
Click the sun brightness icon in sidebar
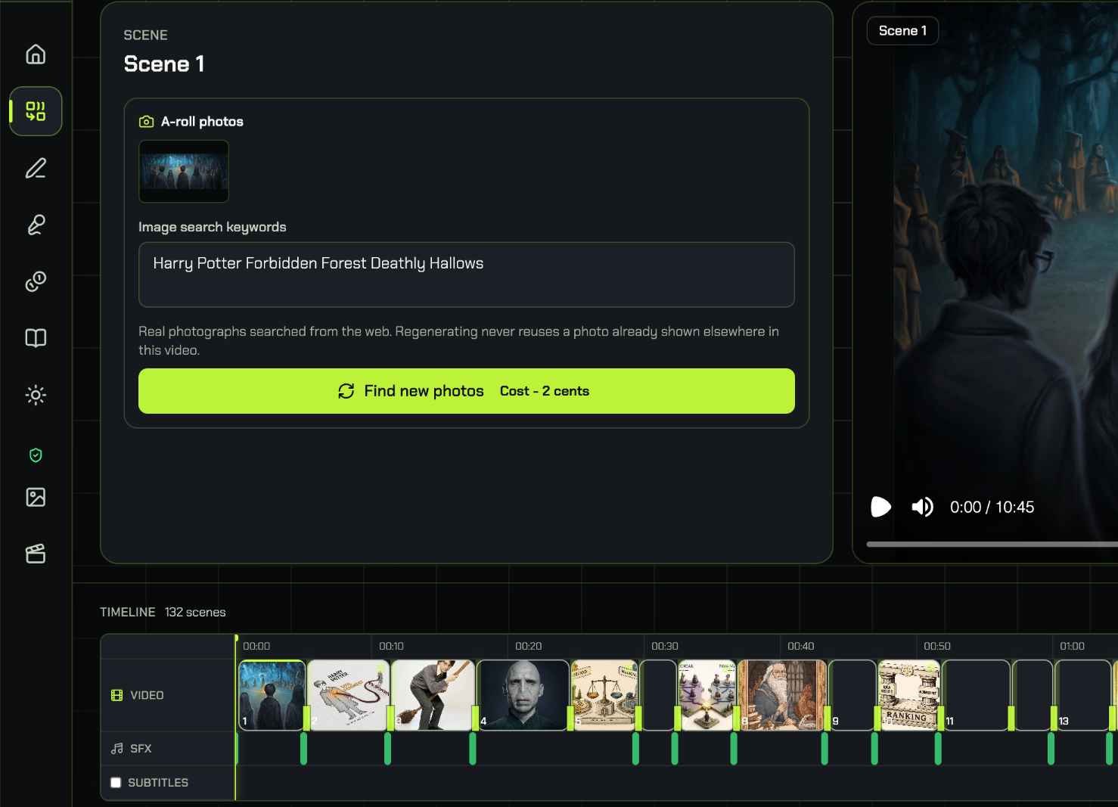[36, 395]
